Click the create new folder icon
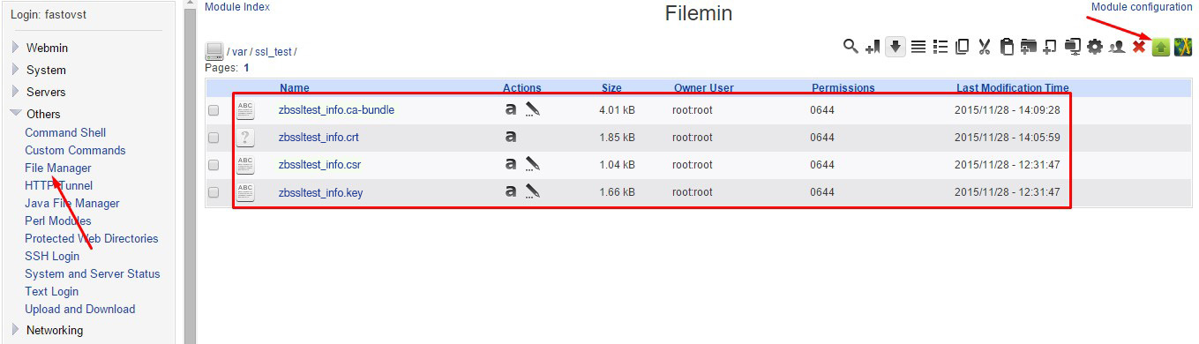The width and height of the screenshot is (1199, 344). 1029,48
